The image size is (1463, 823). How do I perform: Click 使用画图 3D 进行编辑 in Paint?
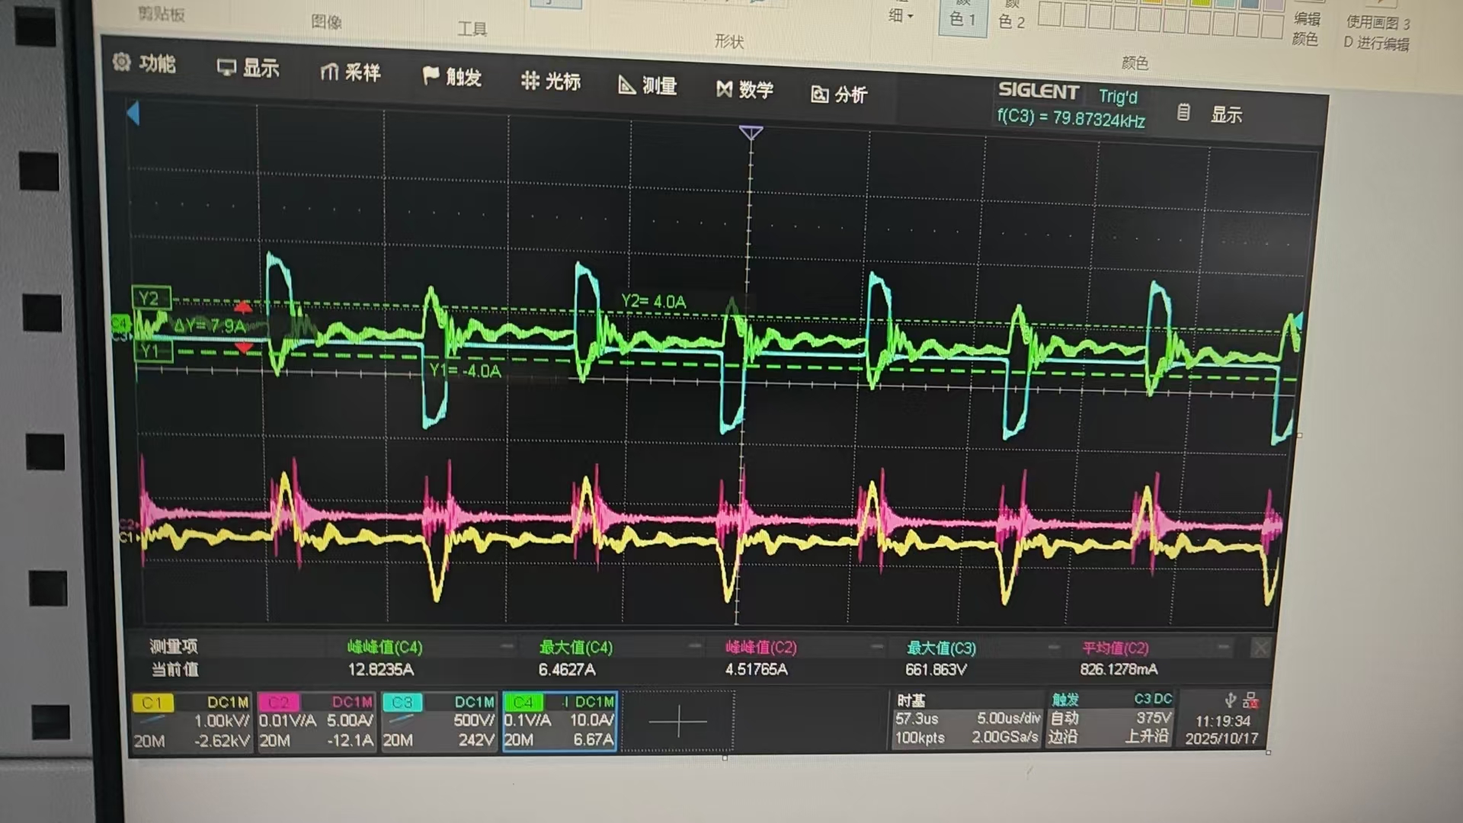(x=1376, y=33)
